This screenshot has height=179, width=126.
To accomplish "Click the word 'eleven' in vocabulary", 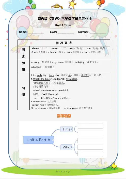I will [35, 48].
